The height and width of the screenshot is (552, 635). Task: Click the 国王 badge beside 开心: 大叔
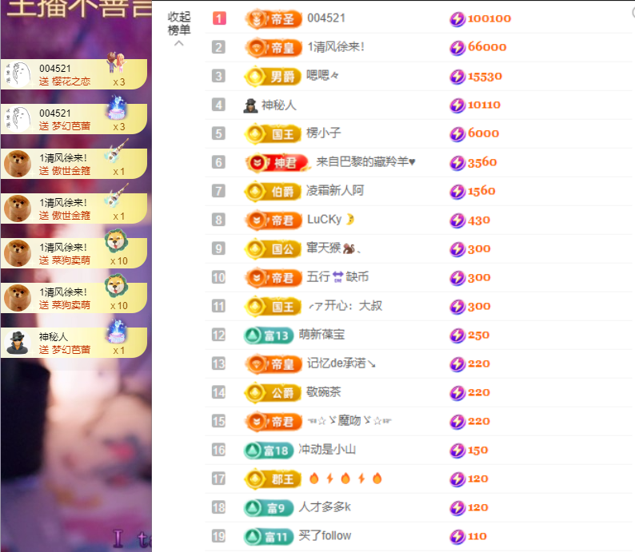[x=273, y=307]
